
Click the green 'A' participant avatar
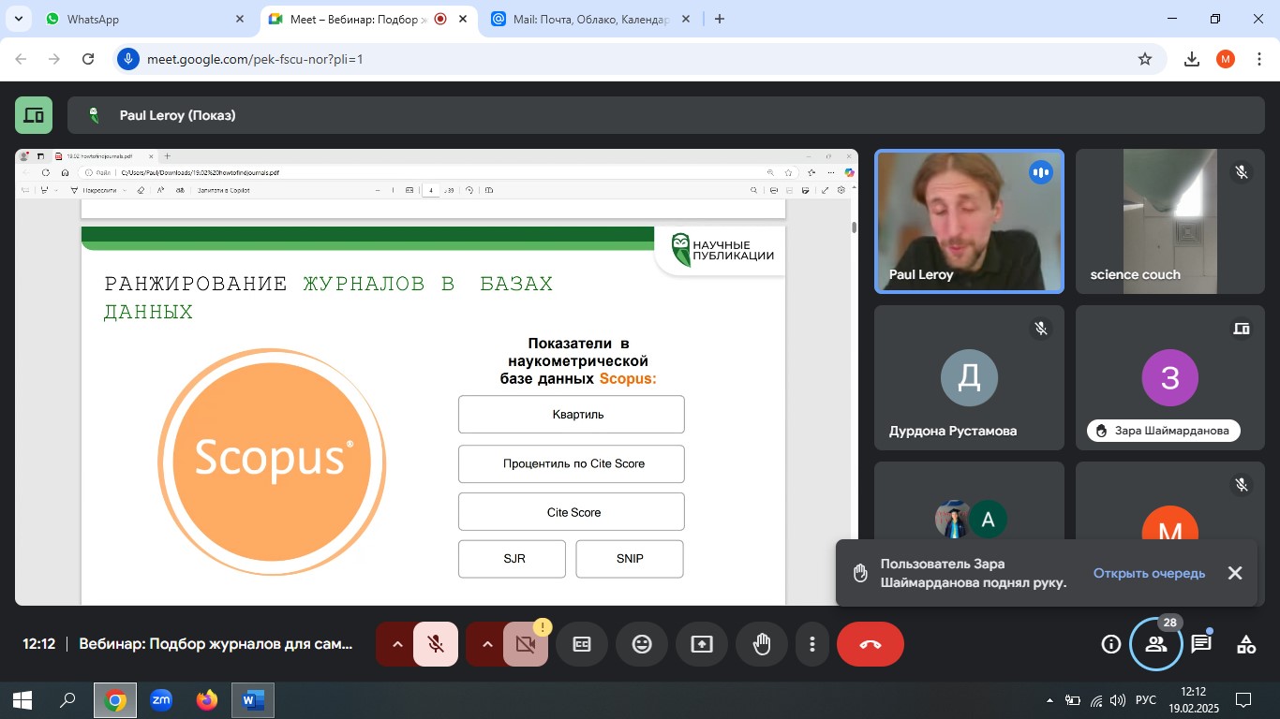point(988,520)
